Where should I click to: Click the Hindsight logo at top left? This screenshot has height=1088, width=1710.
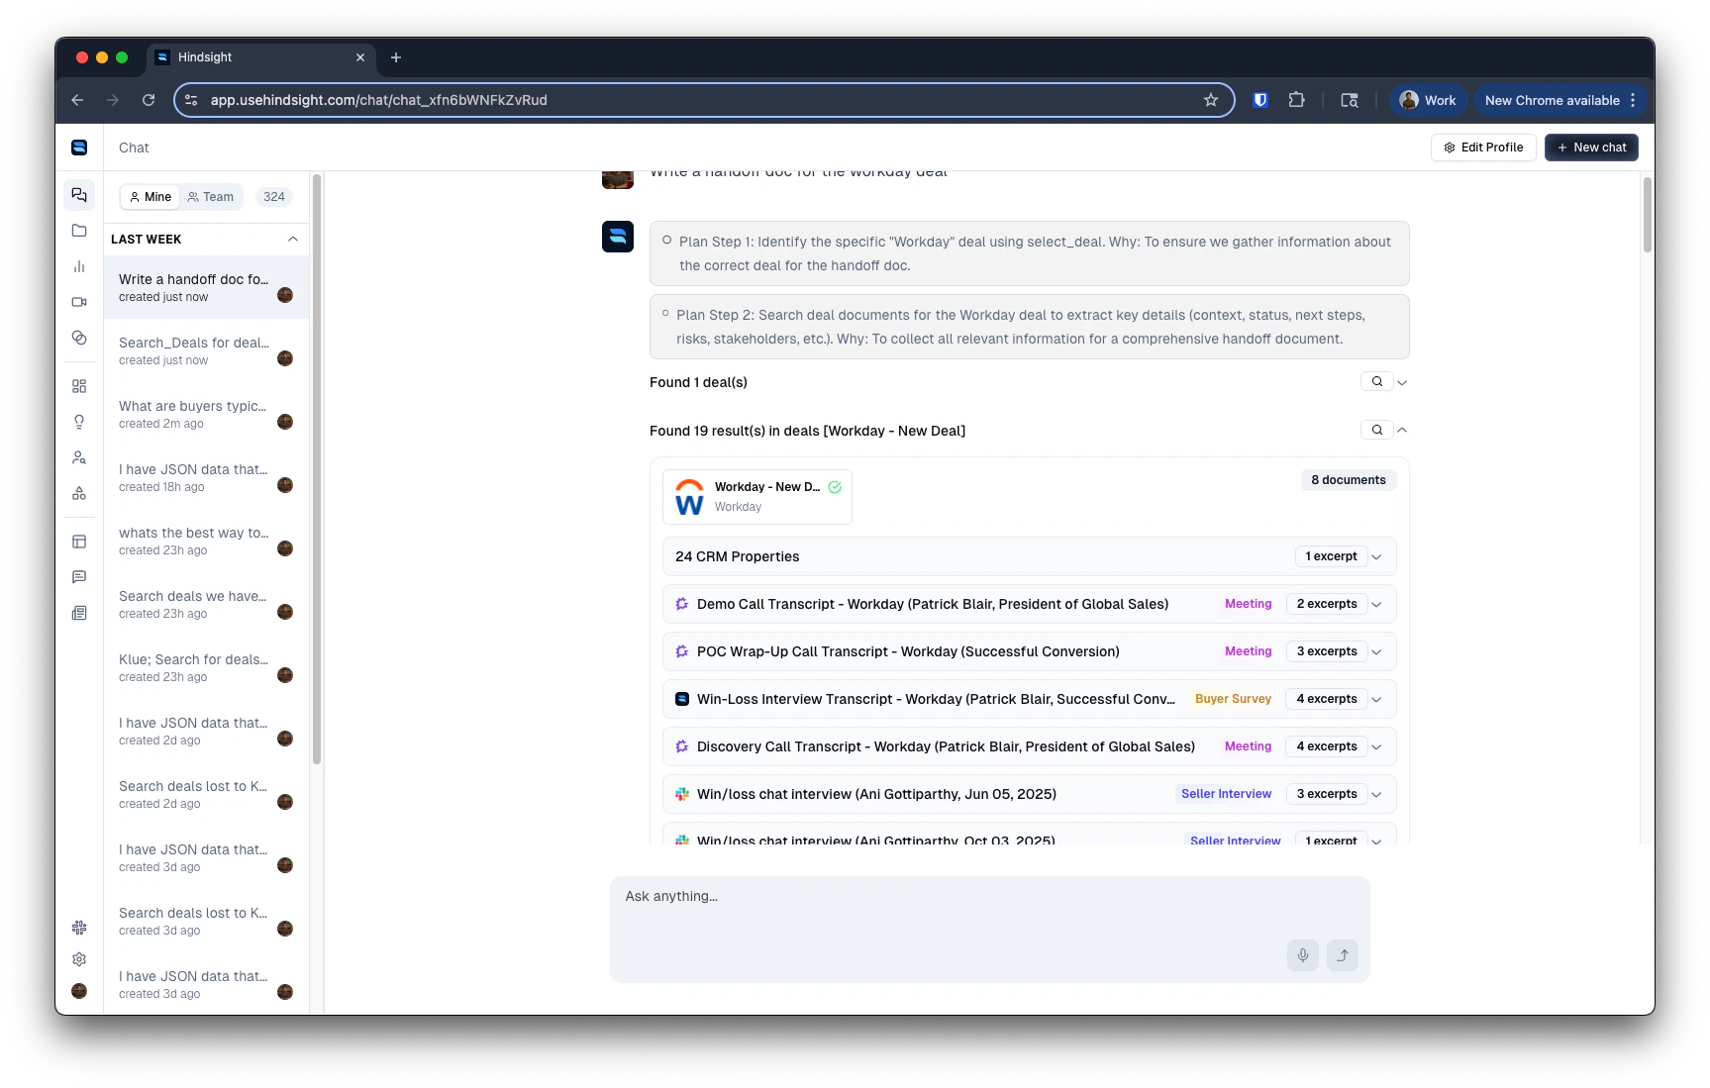point(79,147)
